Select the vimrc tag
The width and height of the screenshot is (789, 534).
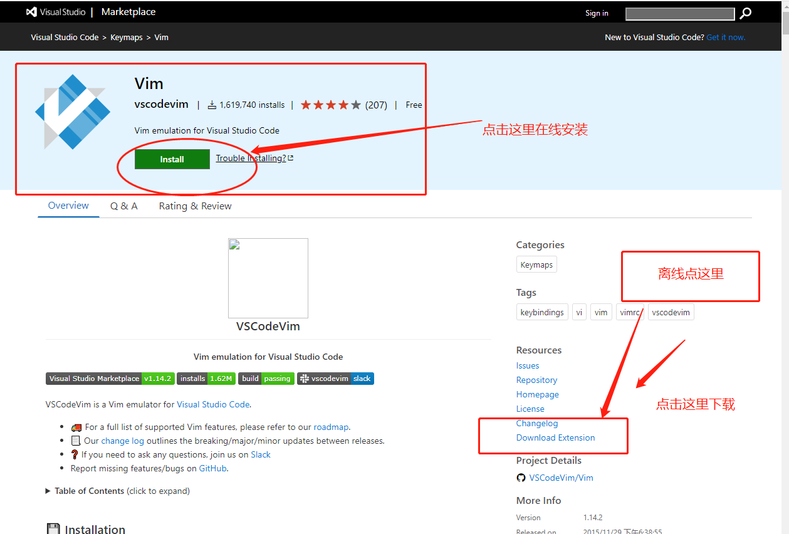coord(630,312)
